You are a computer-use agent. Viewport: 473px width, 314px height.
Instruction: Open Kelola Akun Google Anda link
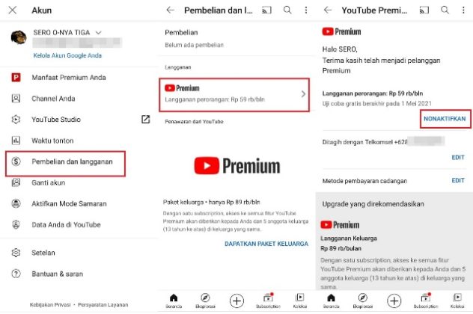pos(67,55)
